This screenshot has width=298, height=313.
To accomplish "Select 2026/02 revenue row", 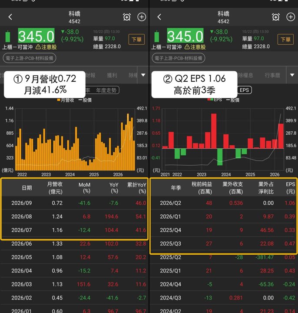I will (x=74, y=298).
